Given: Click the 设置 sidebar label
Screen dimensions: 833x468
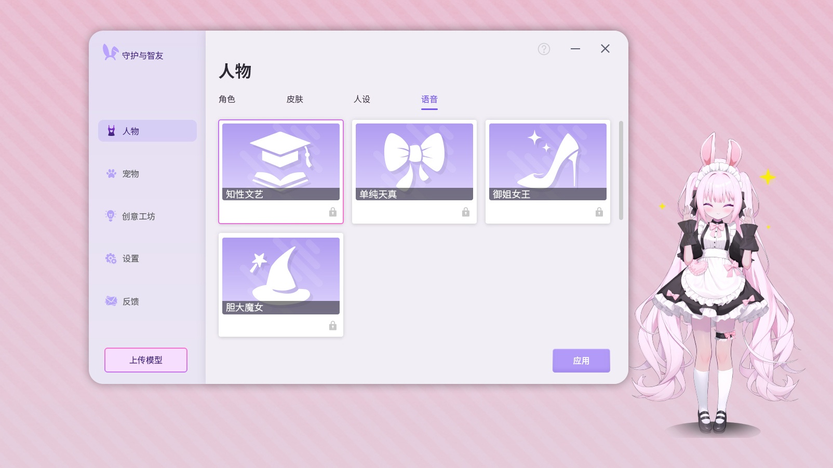Looking at the screenshot, I should (x=131, y=258).
